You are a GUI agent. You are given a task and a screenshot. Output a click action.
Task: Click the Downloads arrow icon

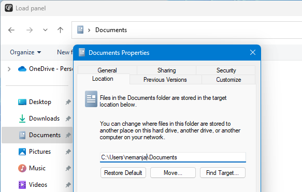(22, 119)
